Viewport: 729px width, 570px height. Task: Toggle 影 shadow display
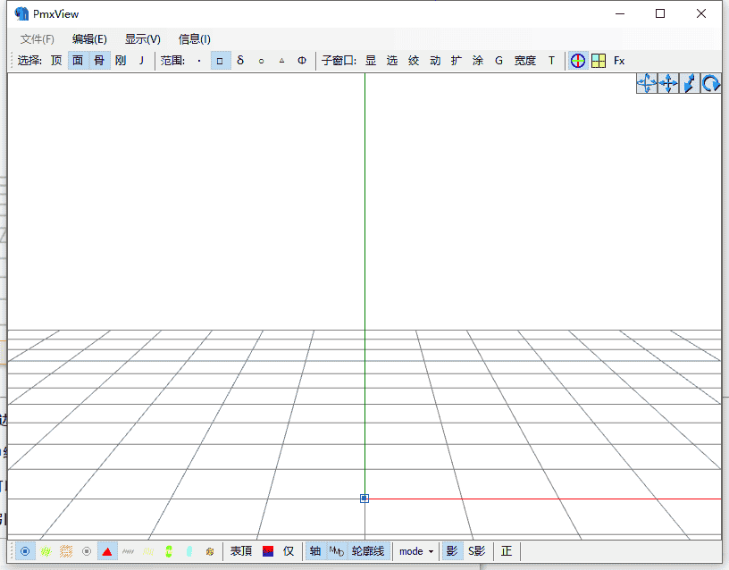[x=451, y=551]
